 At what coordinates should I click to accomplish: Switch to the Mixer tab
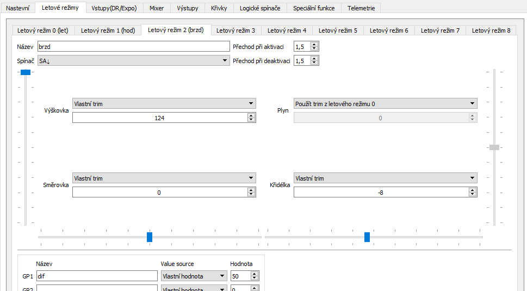pyautogui.click(x=156, y=8)
